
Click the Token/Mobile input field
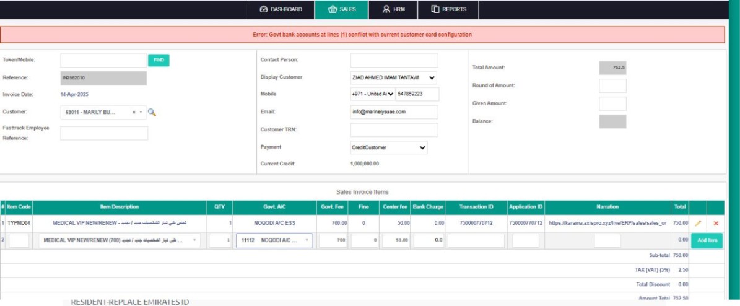click(x=103, y=60)
